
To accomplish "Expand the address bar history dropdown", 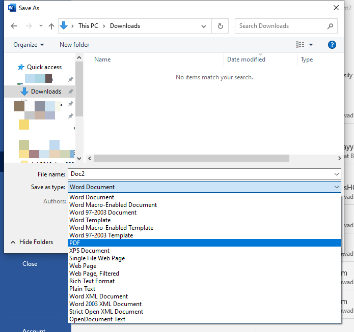I will 204,26.
